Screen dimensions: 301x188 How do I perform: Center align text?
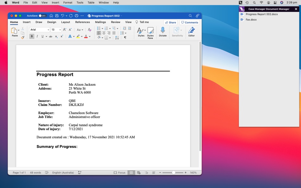104,33
